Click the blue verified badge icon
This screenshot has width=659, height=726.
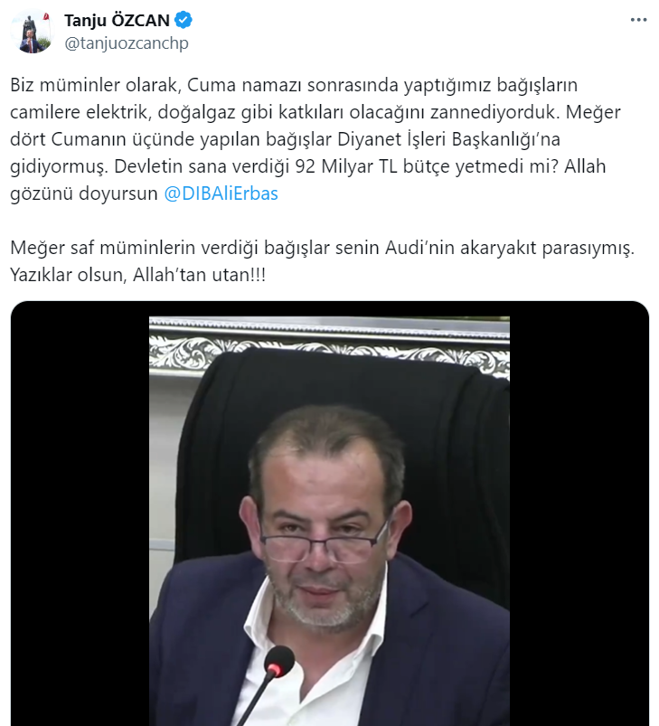click(x=184, y=21)
